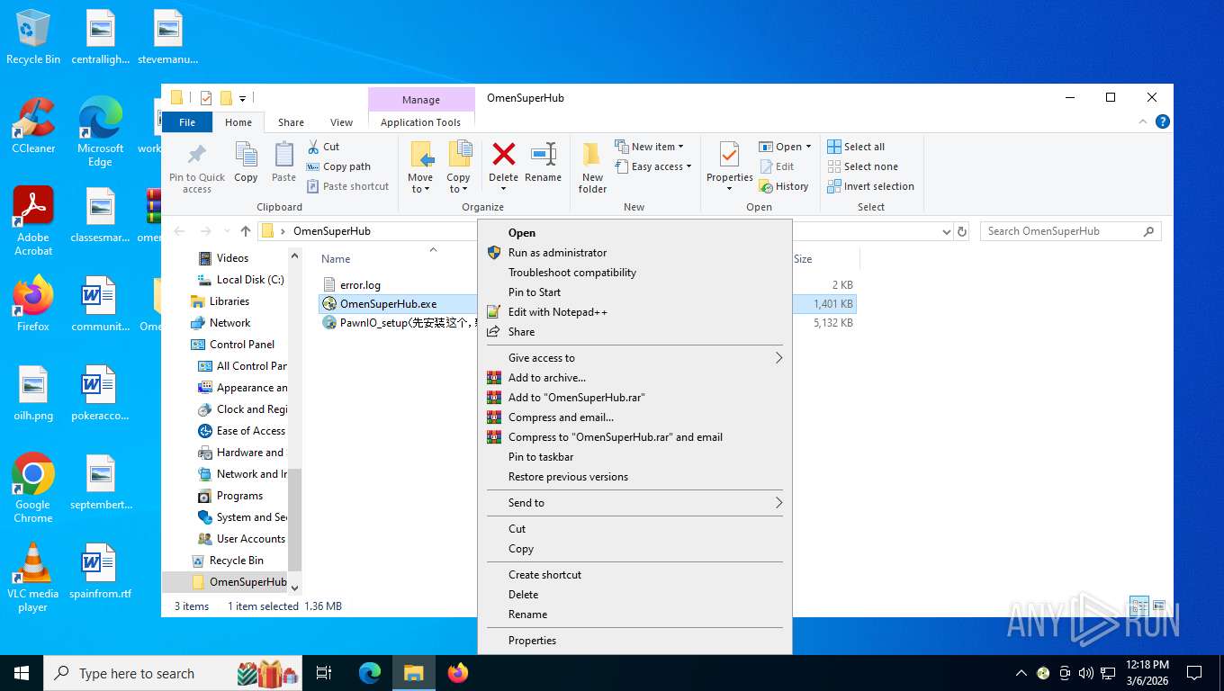The image size is (1224, 691).
Task: Choose Open in the context menu
Action: tap(522, 233)
